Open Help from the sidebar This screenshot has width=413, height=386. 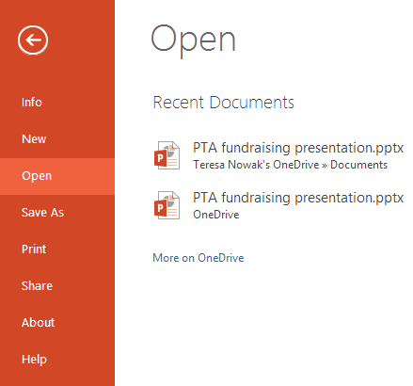[34, 360]
